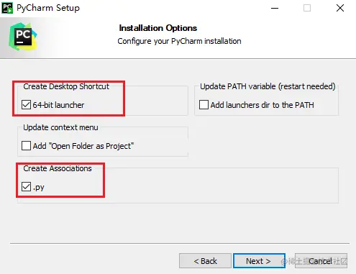Screen dimensions: 356x274
Task: Cancel the PyCharm installation
Action: tap(321, 261)
